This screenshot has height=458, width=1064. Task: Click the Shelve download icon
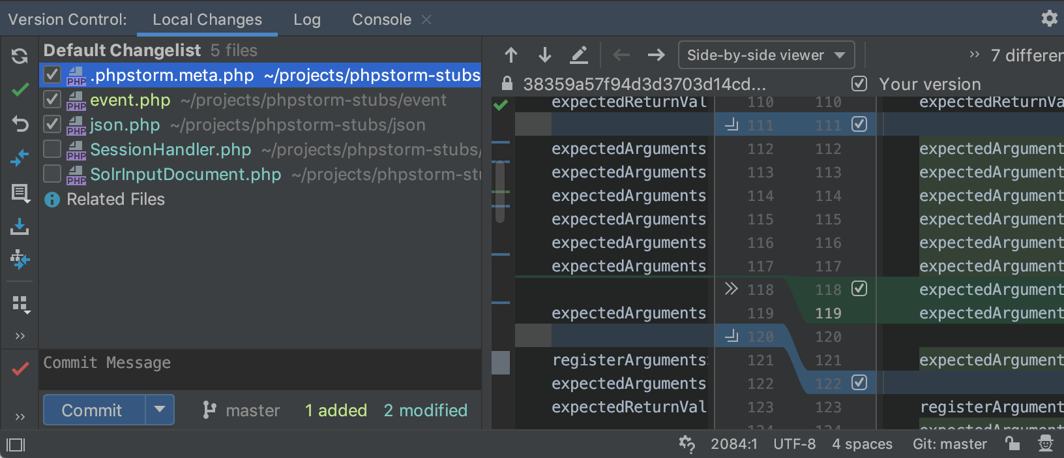20,226
